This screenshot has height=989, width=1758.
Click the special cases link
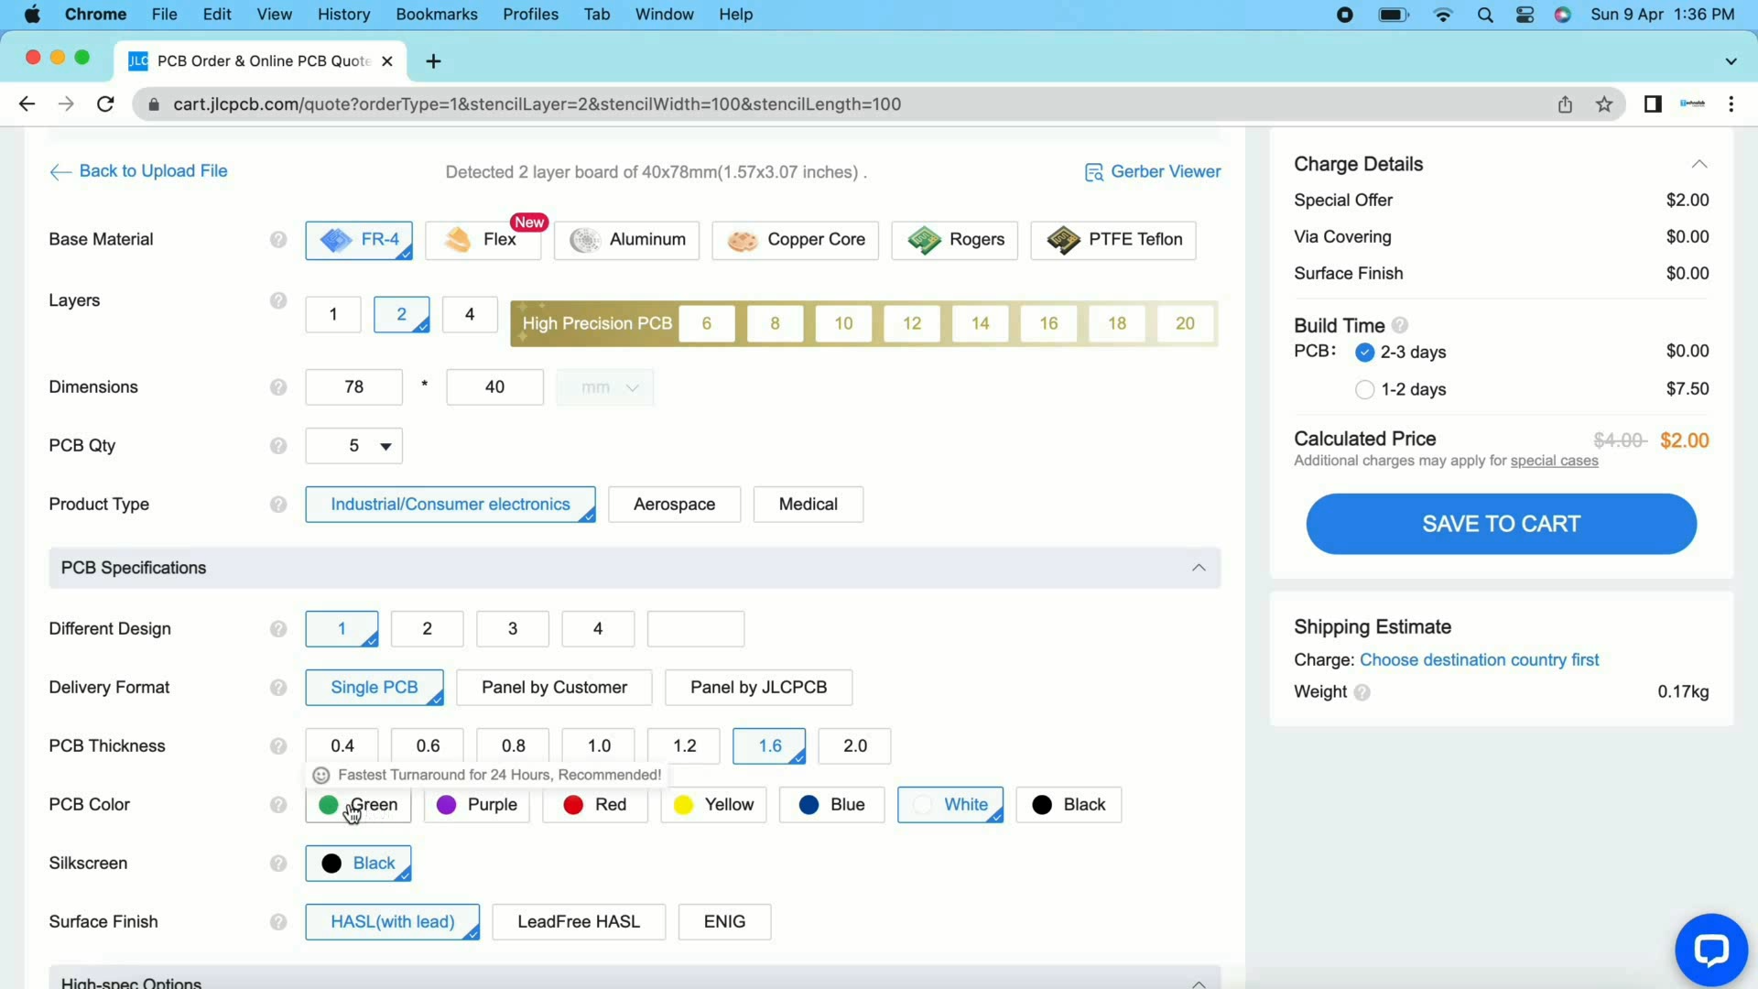click(1554, 461)
